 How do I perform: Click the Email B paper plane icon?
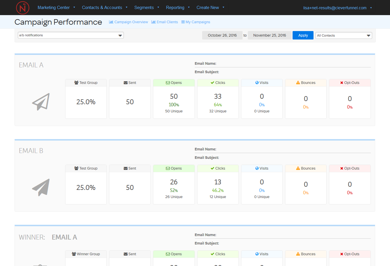point(41,187)
